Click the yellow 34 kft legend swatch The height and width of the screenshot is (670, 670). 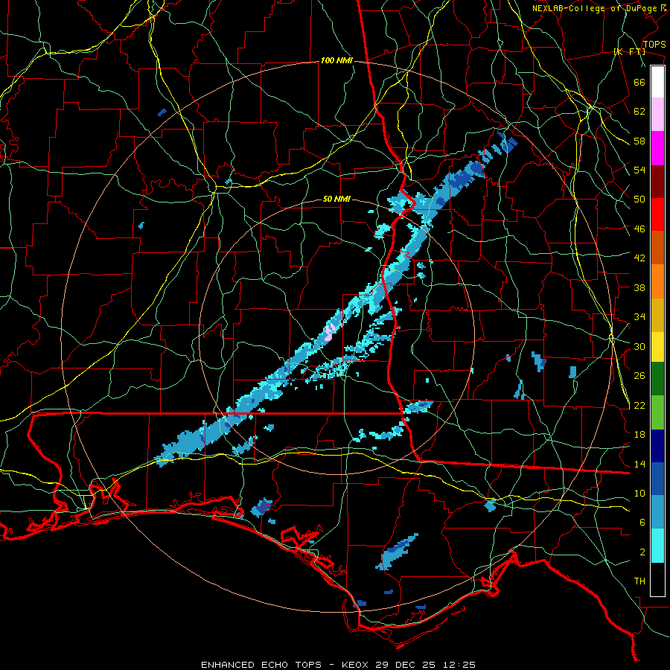(657, 347)
